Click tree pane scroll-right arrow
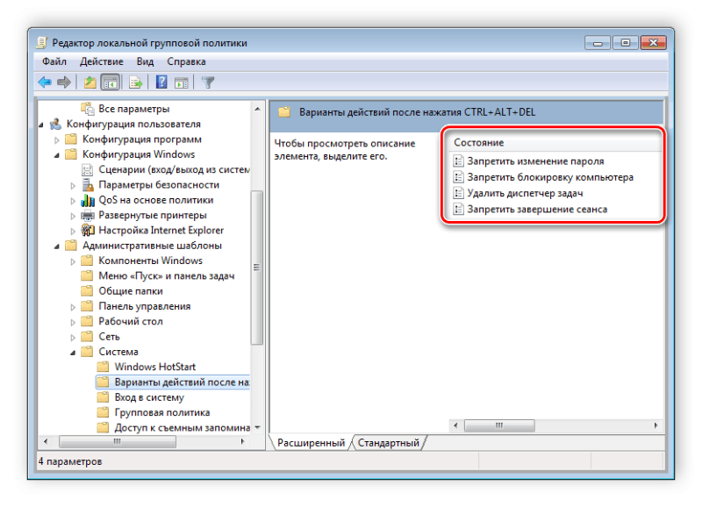702x507 pixels. pos(242,442)
